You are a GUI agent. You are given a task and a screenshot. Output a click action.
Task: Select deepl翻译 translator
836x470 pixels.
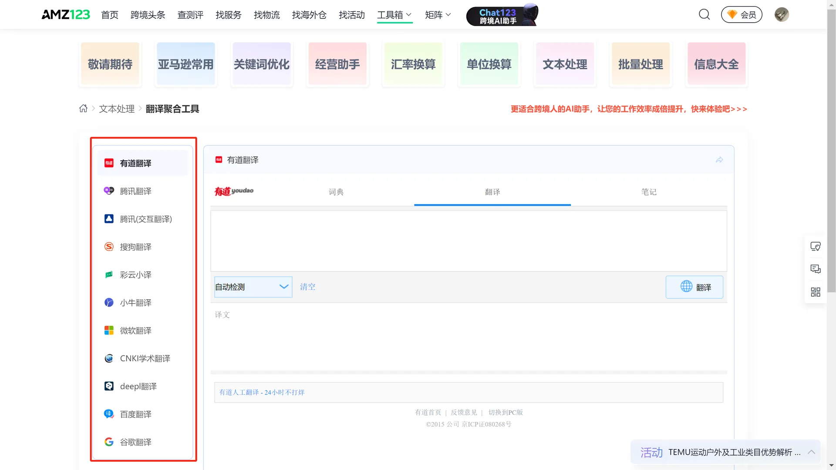(x=142, y=386)
